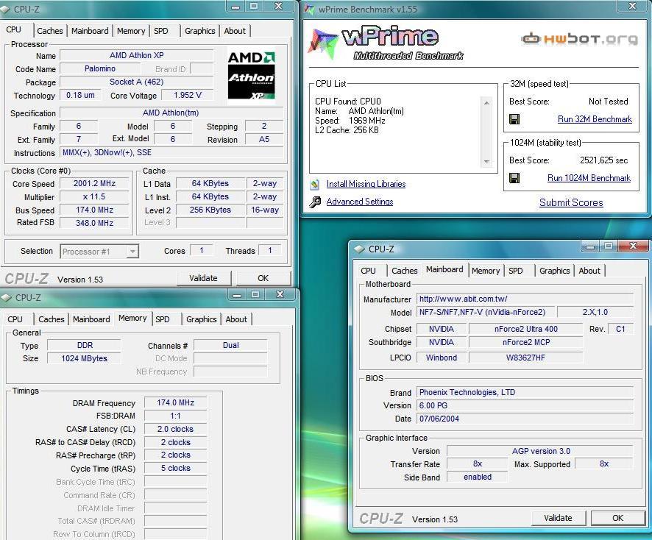Click the hwbot.org logo in wPrime
The width and height of the screenshot is (652, 540).
580,39
